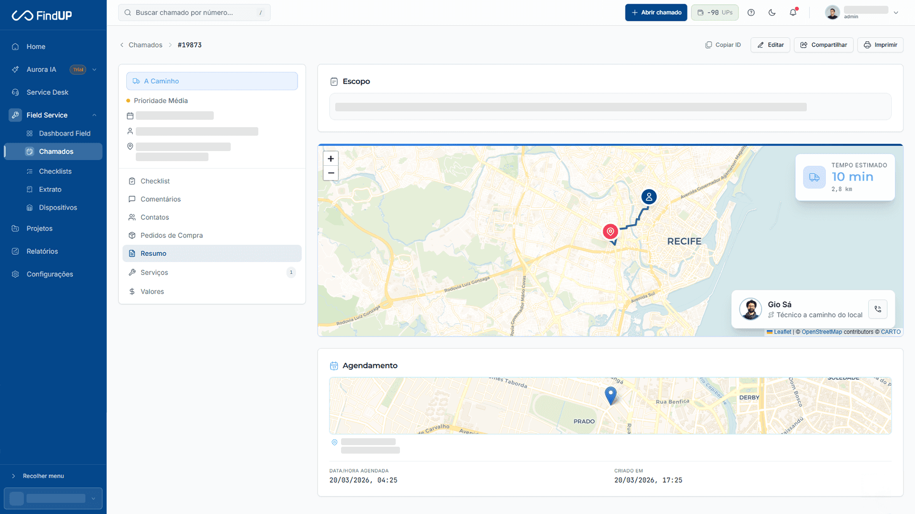Open the help question-mark icon
Image resolution: width=915 pixels, height=514 pixels.
coord(751,13)
